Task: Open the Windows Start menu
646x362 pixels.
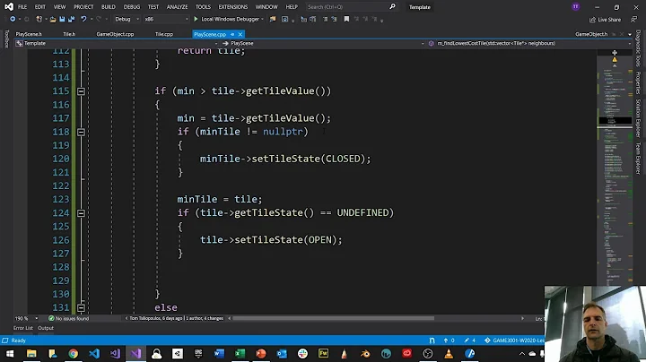Action: coord(10,353)
